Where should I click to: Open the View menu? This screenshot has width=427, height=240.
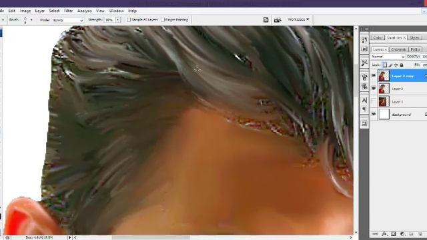coord(100,11)
